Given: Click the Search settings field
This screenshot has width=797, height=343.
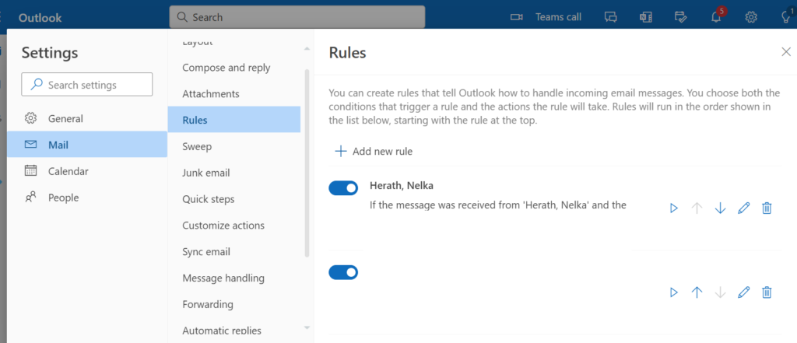Looking at the screenshot, I should [x=87, y=84].
